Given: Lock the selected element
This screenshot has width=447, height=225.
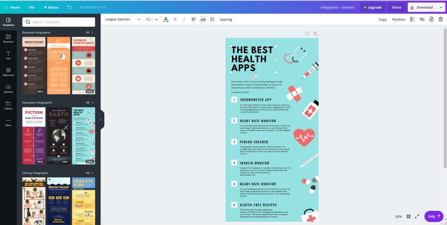Looking at the screenshot, I should pyautogui.click(x=431, y=19).
